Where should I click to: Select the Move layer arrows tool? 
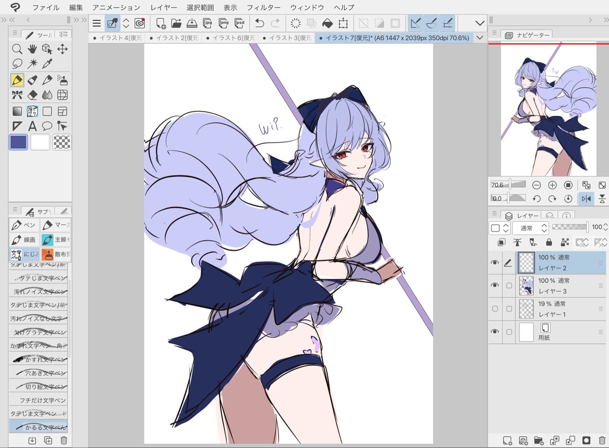(62, 49)
